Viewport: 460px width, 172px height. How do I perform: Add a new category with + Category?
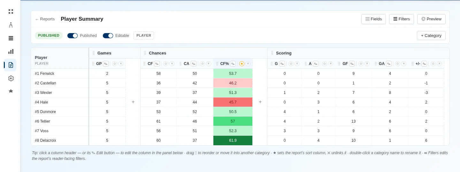pyautogui.click(x=431, y=36)
